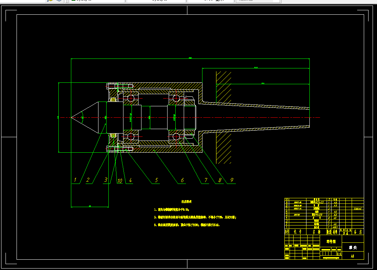Click the 顶尖 drawing name in title block
Image resolution: width=377 pixels, height=270 pixels.
coord(353,248)
